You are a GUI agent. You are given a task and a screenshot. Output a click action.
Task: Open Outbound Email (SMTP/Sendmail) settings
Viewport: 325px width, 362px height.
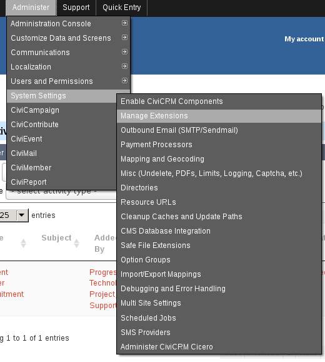[x=219, y=130]
